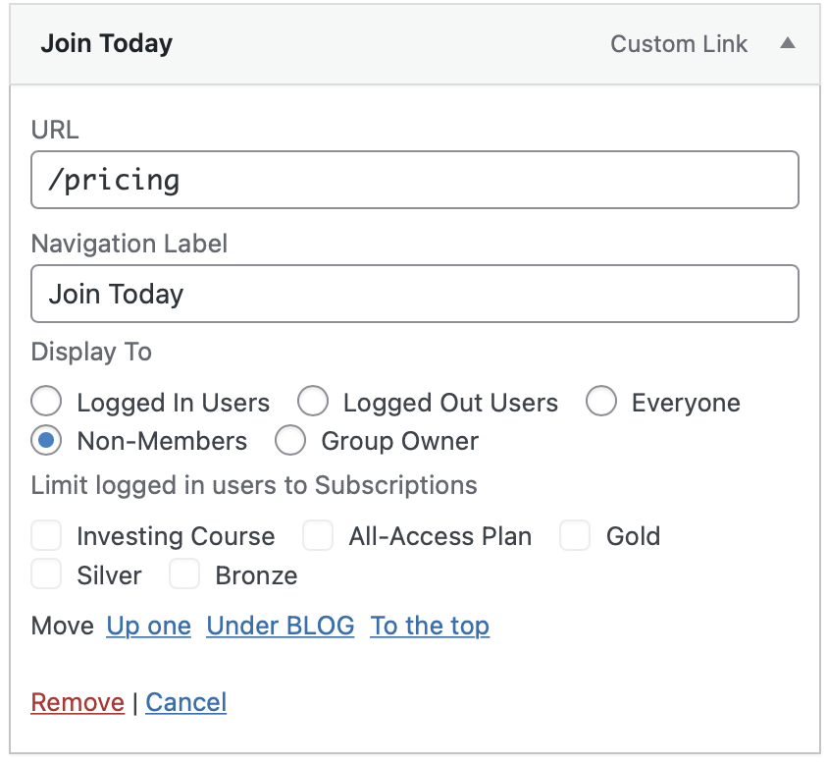827x765 pixels.
Task: Click the To the top link
Action: coord(430,627)
